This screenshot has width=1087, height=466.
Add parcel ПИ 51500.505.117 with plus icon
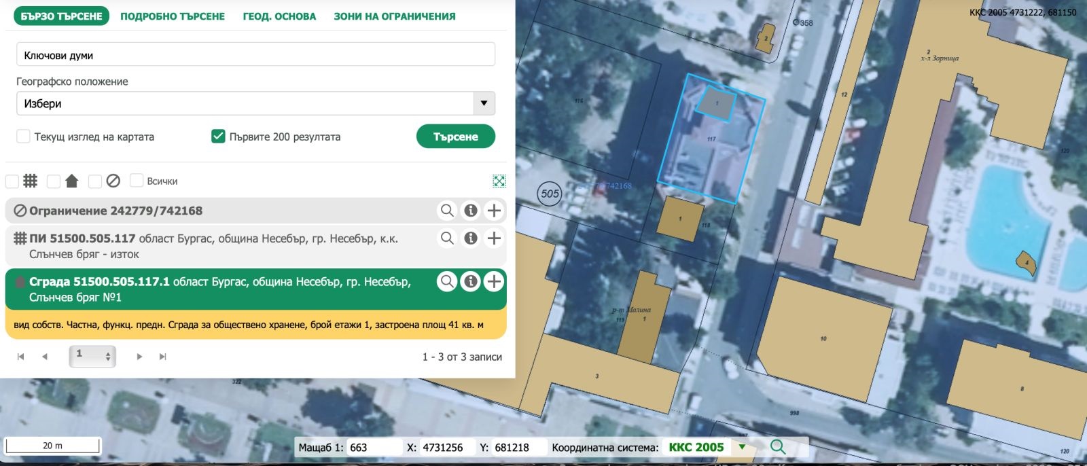coord(494,238)
